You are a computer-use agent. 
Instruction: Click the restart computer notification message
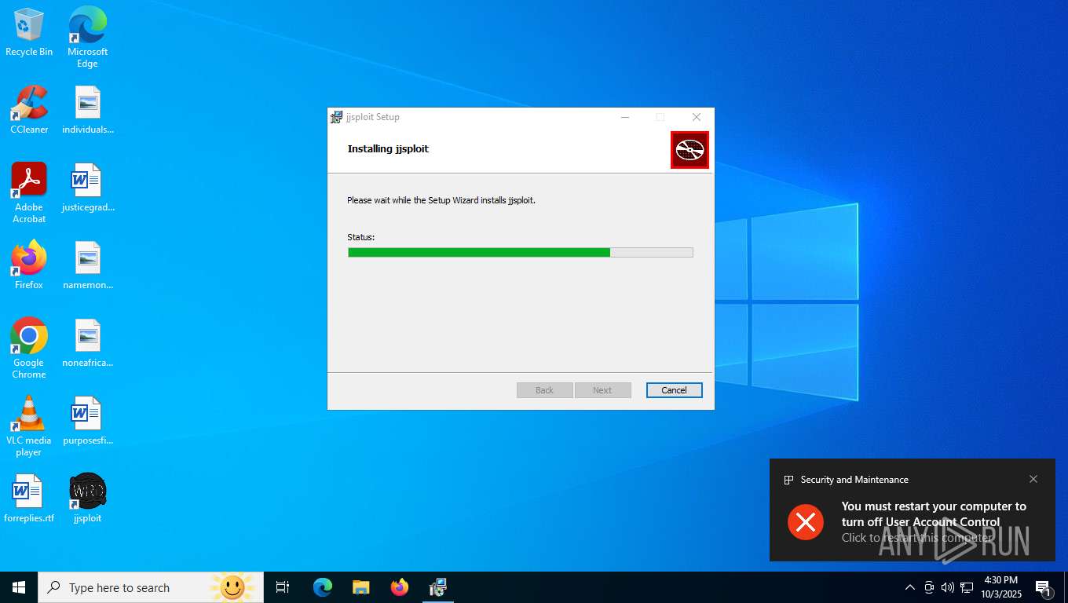click(x=934, y=522)
